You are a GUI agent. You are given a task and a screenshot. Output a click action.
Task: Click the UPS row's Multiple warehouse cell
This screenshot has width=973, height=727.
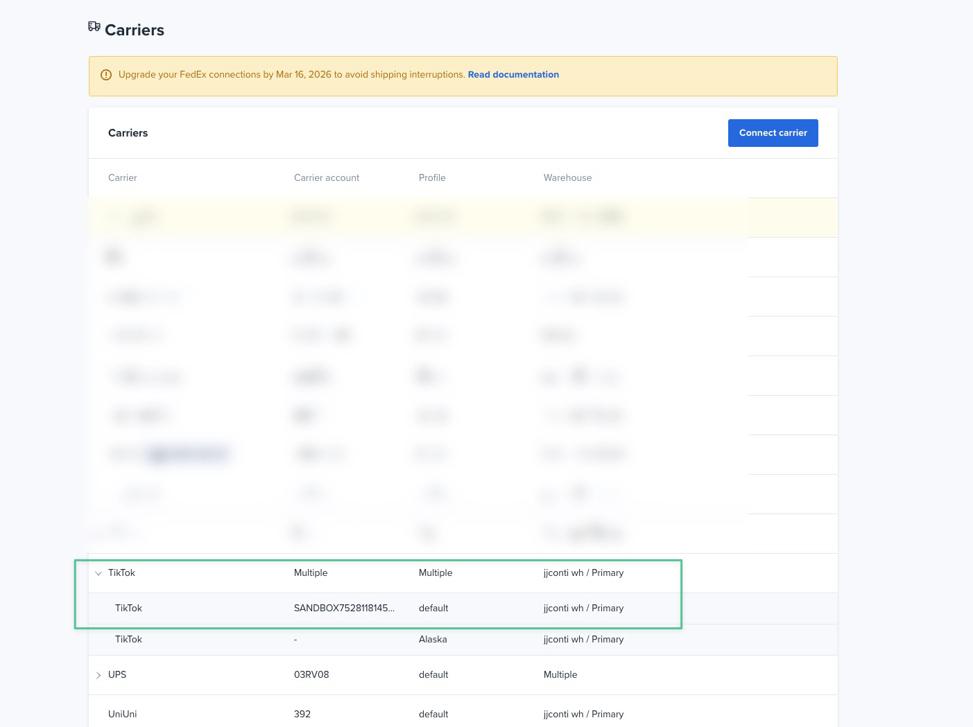click(560, 675)
